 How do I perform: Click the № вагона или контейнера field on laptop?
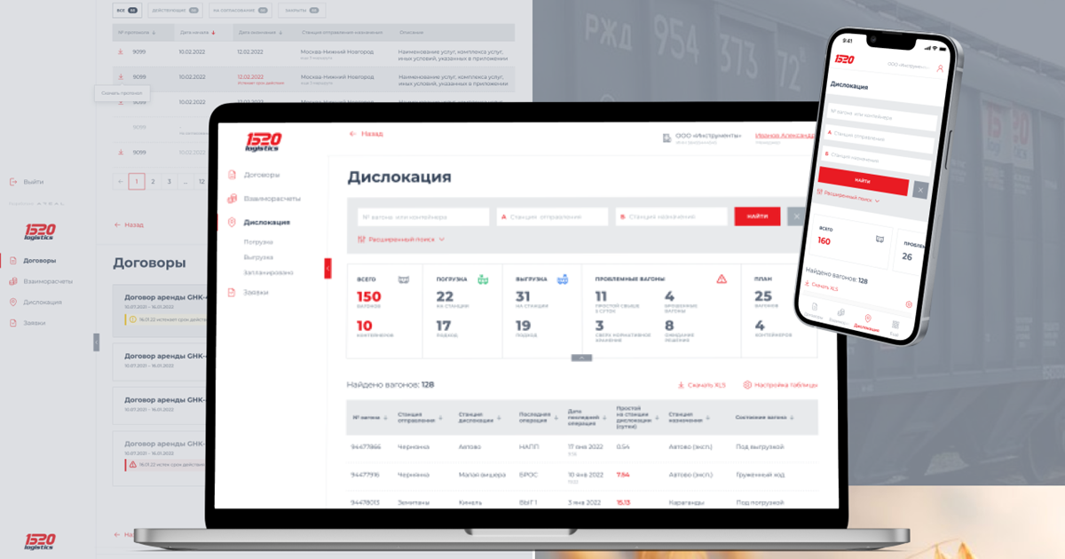pyautogui.click(x=423, y=217)
